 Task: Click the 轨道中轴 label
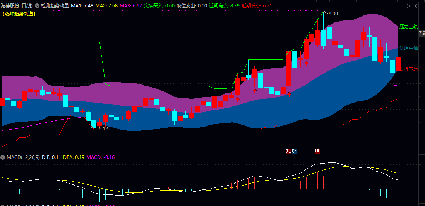[x=408, y=48]
